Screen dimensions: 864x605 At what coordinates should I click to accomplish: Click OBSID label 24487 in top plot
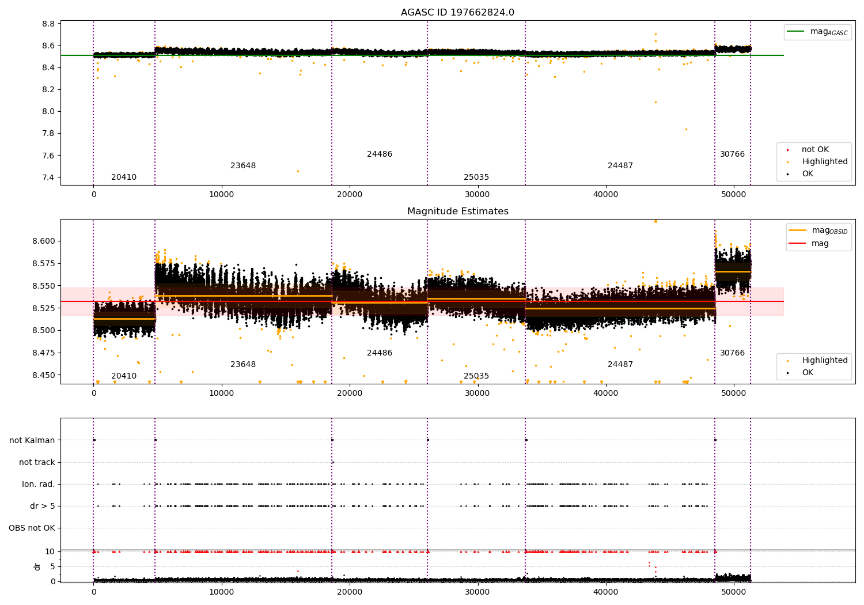pos(620,166)
